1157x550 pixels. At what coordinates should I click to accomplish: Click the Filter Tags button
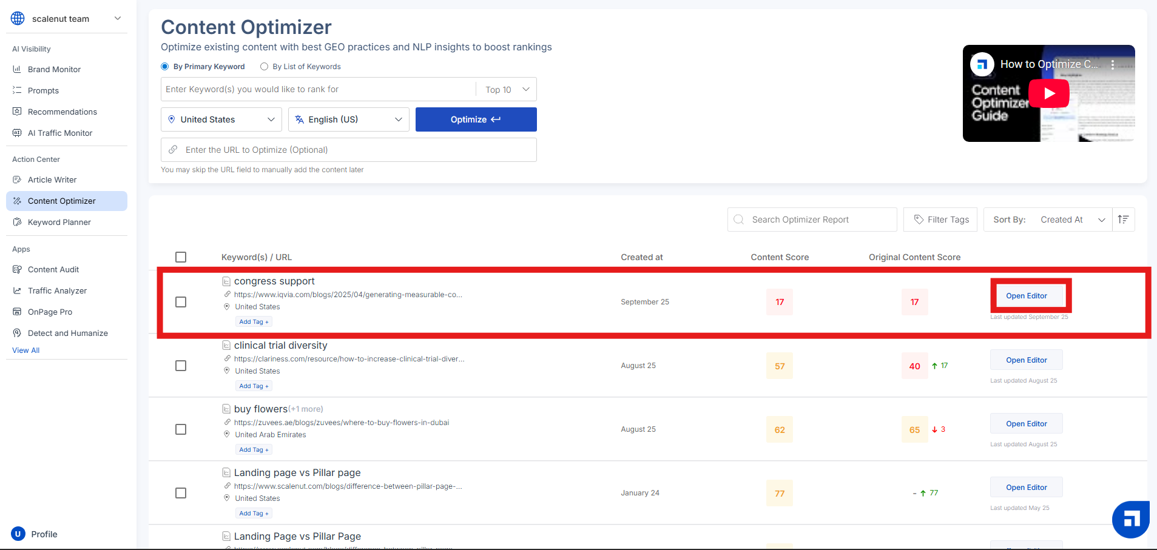(940, 220)
